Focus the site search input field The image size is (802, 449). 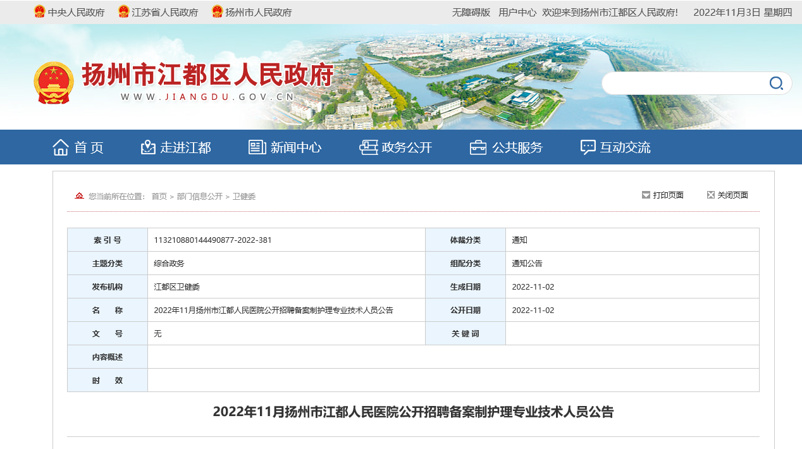(x=683, y=83)
